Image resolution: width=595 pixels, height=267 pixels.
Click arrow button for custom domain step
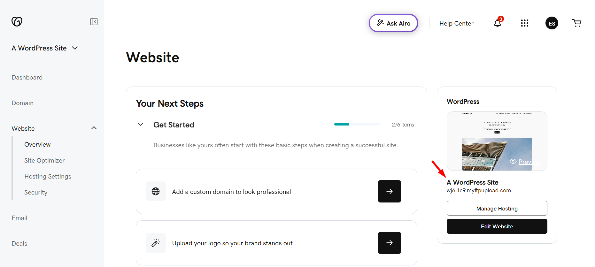[x=389, y=191]
